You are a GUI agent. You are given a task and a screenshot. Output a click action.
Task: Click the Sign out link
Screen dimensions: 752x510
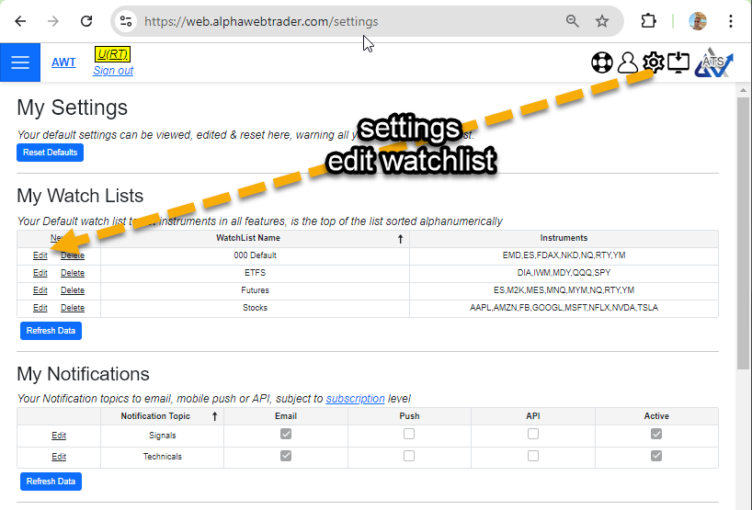(113, 71)
